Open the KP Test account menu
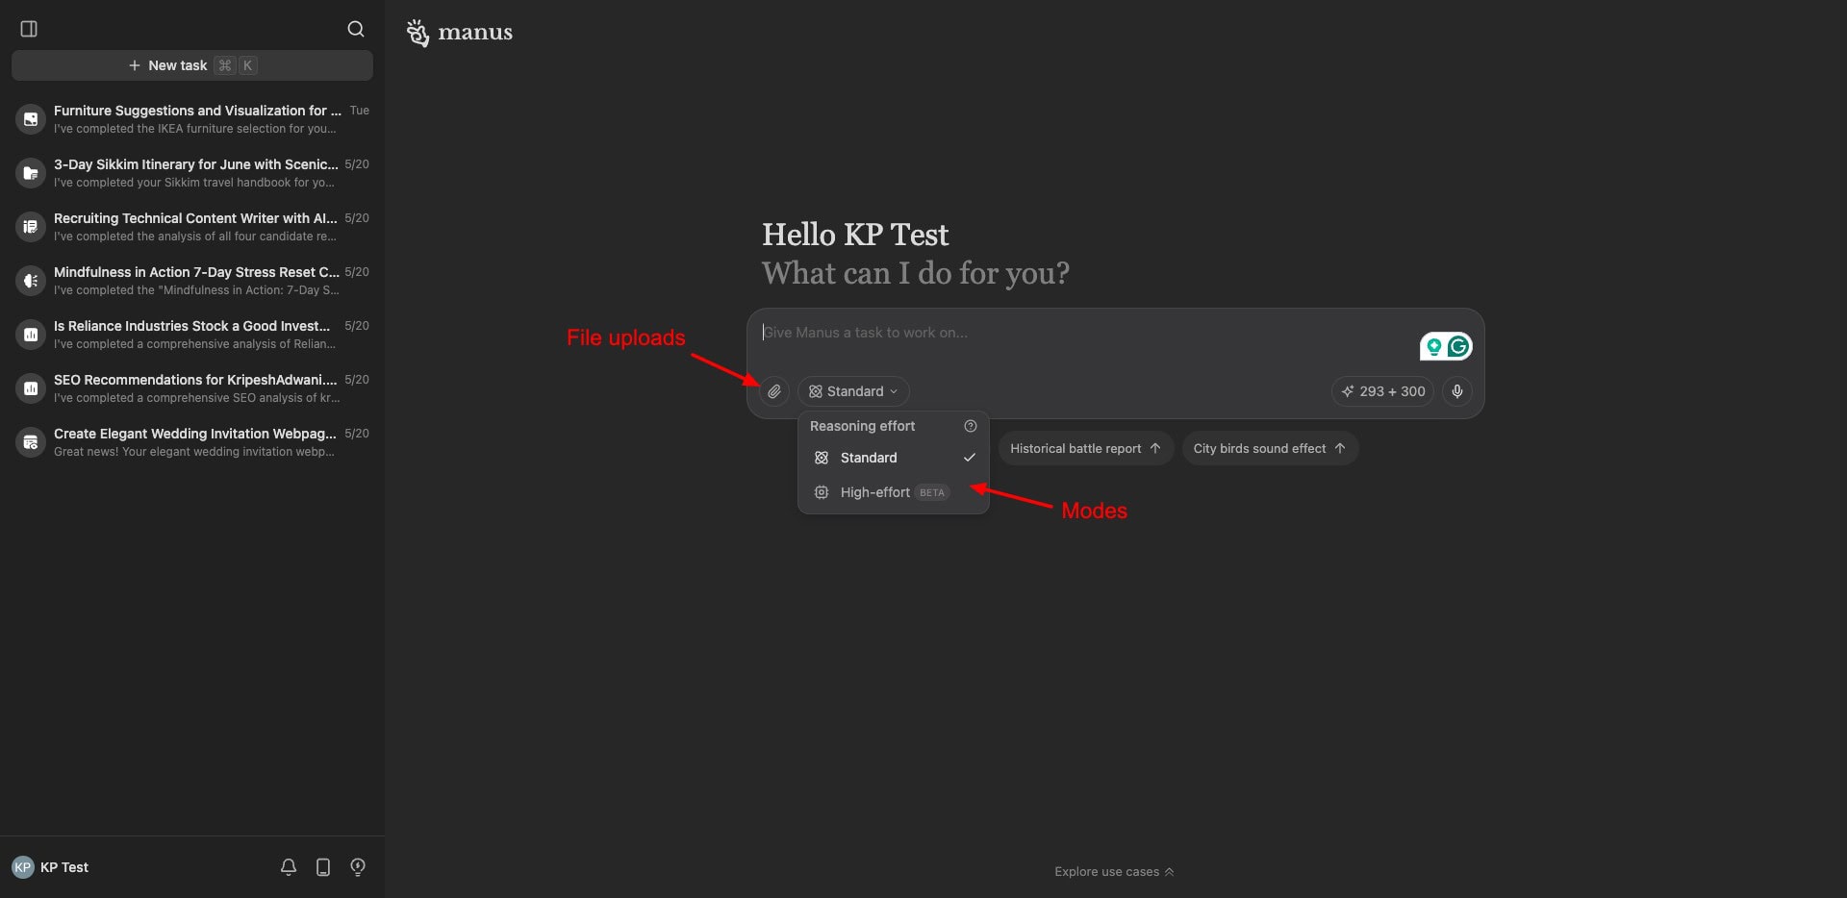Image resolution: width=1847 pixels, height=898 pixels. (51, 867)
